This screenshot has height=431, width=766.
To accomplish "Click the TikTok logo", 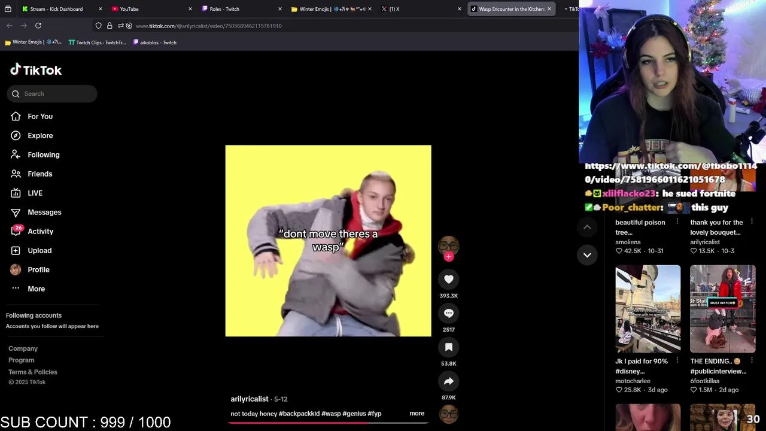I will click(36, 70).
